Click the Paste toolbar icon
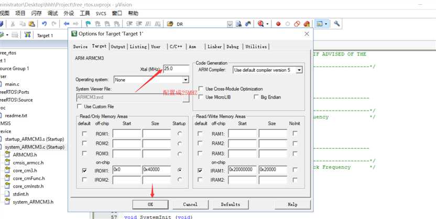Image resolution: width=436 pixels, height=219 pixels. (32, 24)
